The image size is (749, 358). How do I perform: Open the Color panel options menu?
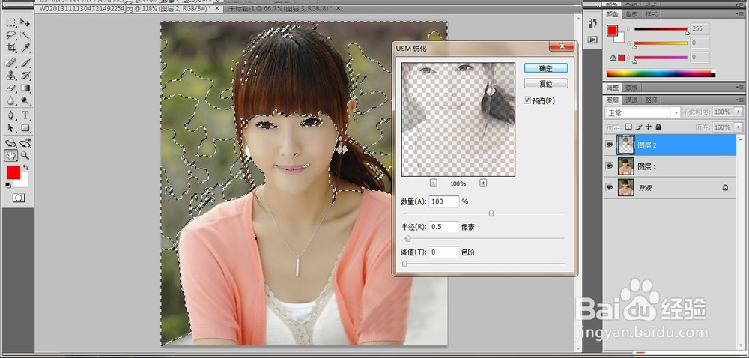[x=739, y=14]
